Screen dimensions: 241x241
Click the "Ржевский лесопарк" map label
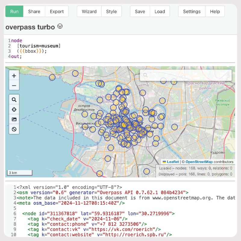pos(222,102)
